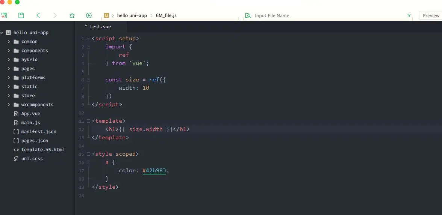Open pages.json in the project tree
442x215 pixels.
pos(35,141)
